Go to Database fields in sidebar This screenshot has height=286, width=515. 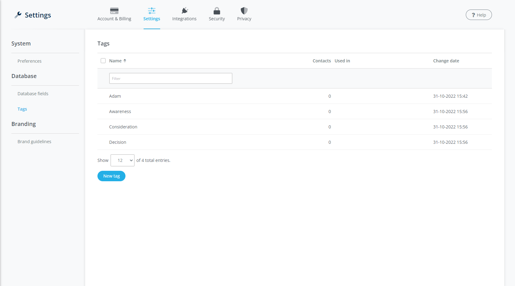click(x=33, y=94)
